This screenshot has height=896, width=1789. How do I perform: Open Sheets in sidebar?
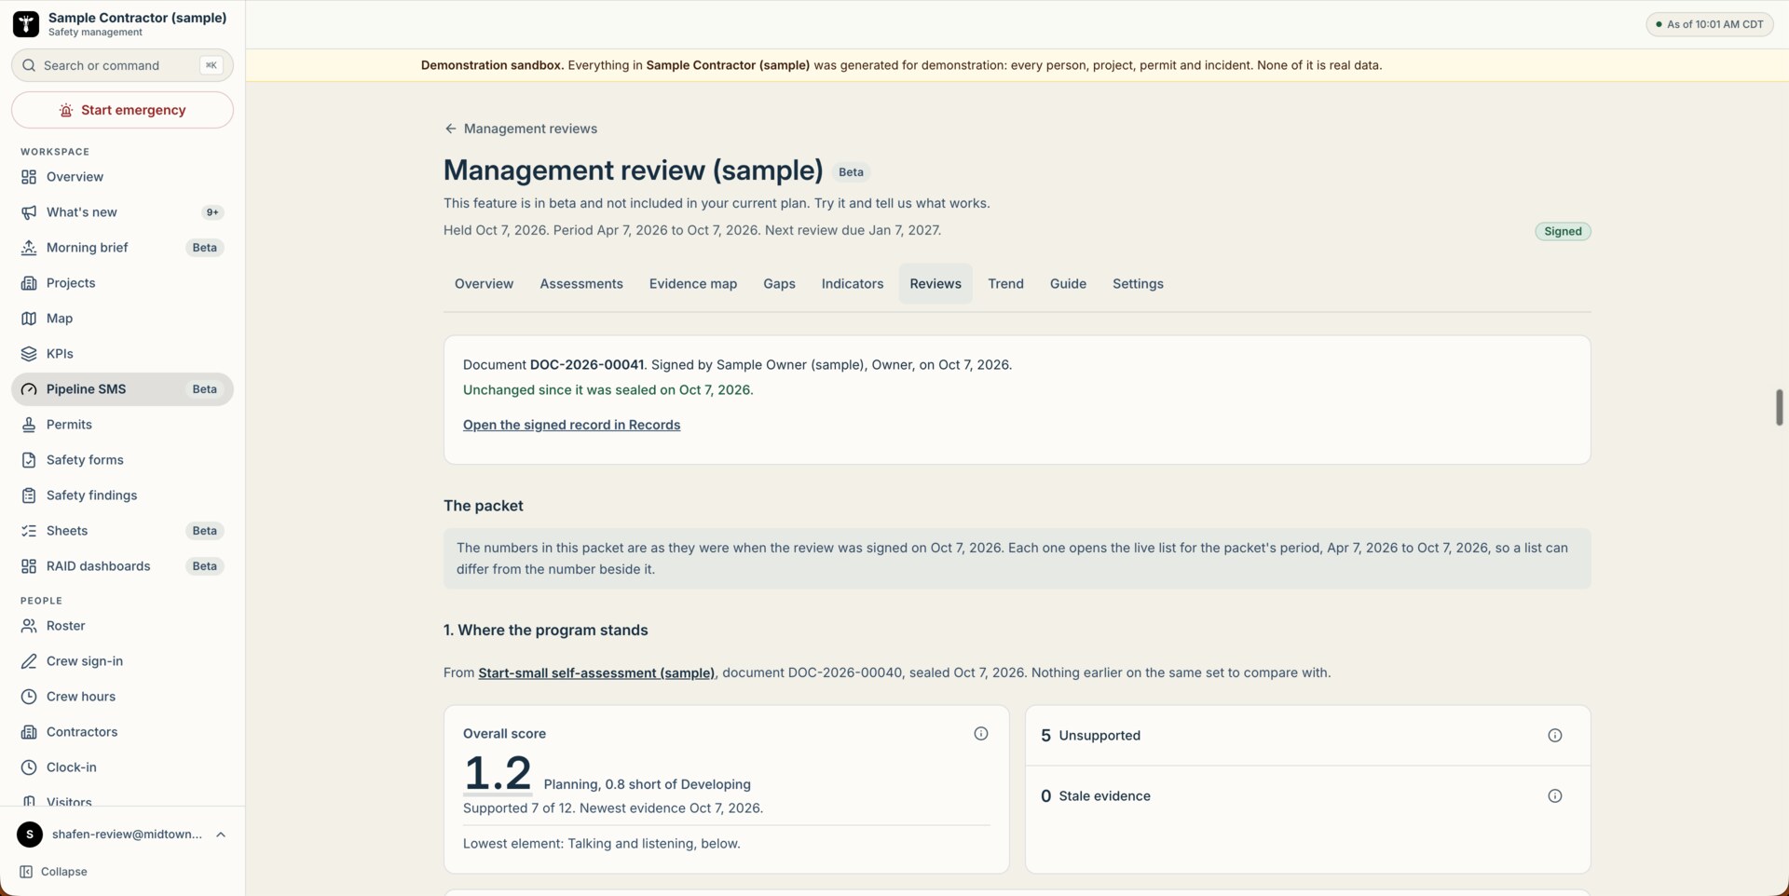coord(122,531)
